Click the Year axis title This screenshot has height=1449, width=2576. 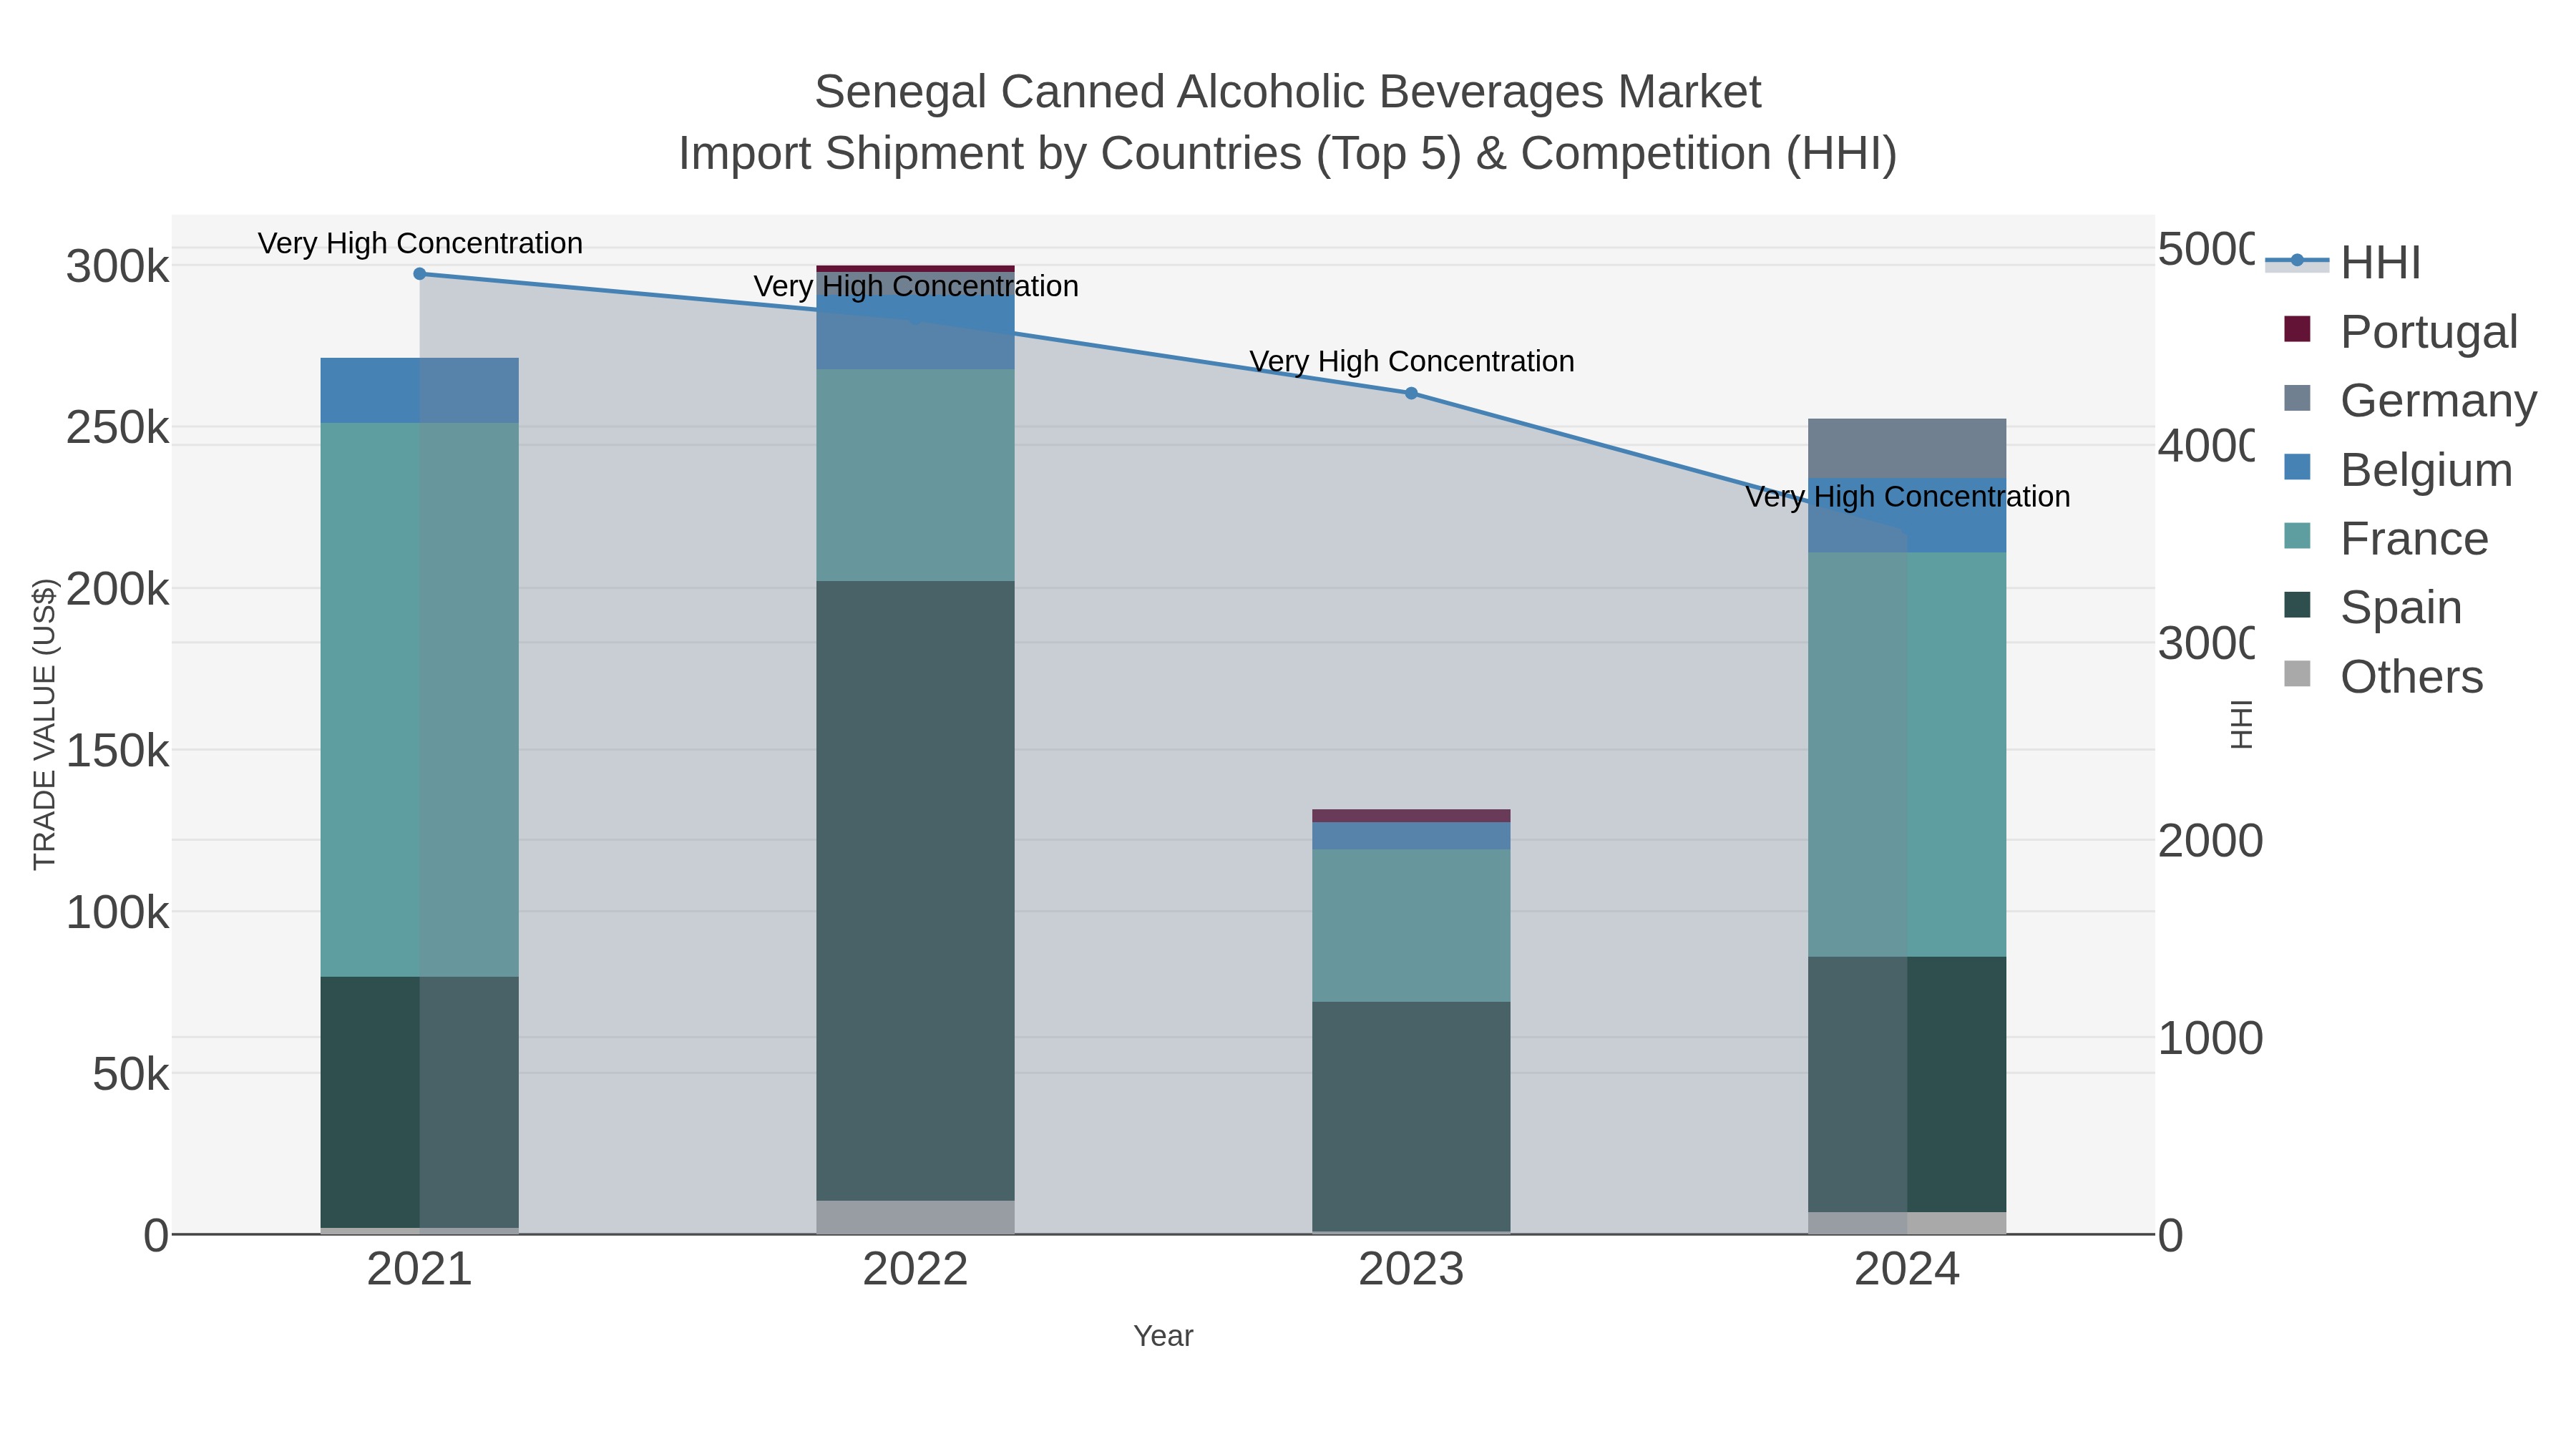tap(1163, 1336)
